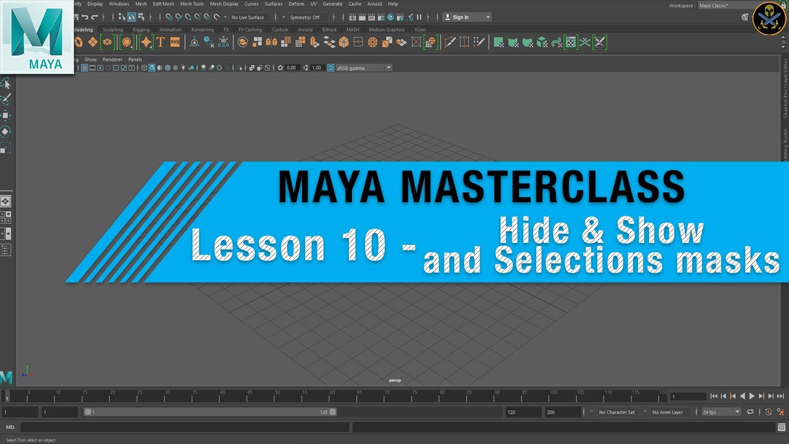
Task: Select the Select tool arrow in toolbox
Action: pos(5,84)
